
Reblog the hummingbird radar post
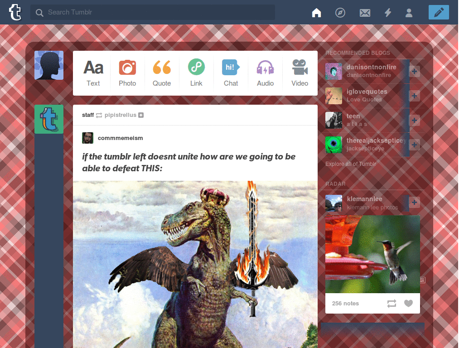point(391,303)
